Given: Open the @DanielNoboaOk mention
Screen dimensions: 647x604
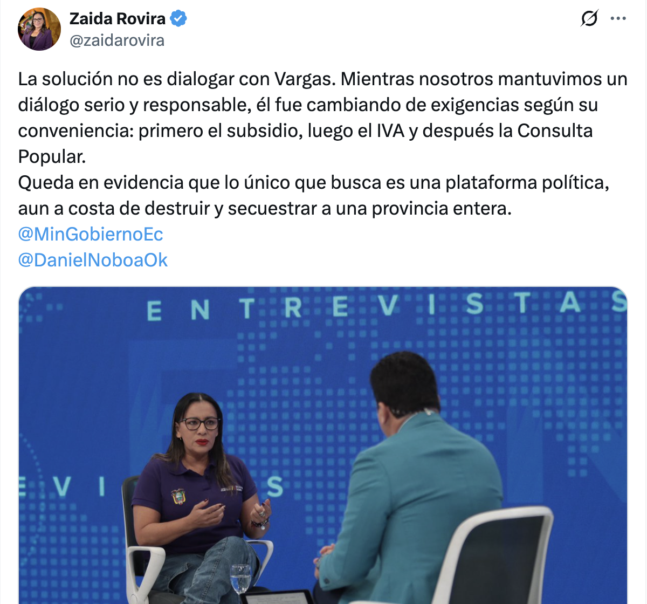Looking at the screenshot, I should click(93, 260).
